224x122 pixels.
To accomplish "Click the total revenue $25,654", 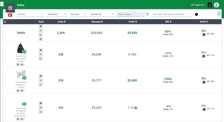I will click(x=96, y=33).
